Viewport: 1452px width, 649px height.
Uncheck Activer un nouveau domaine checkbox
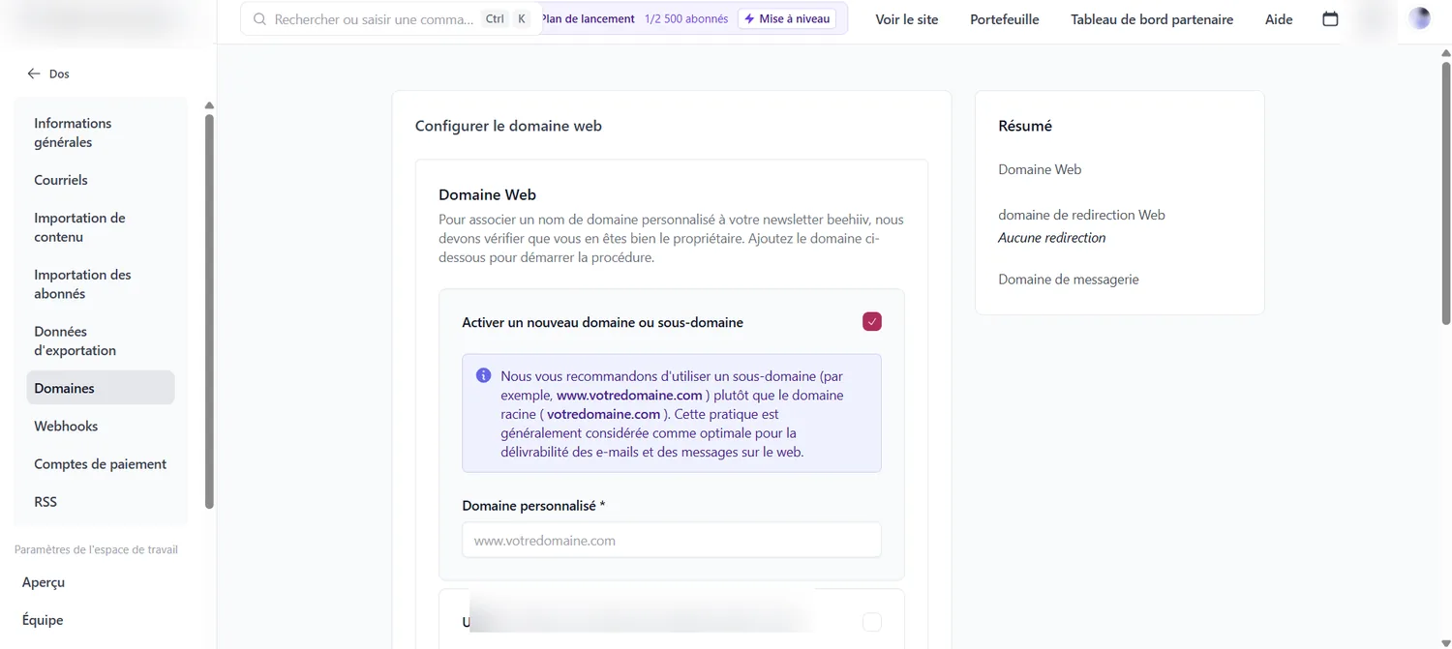[872, 322]
